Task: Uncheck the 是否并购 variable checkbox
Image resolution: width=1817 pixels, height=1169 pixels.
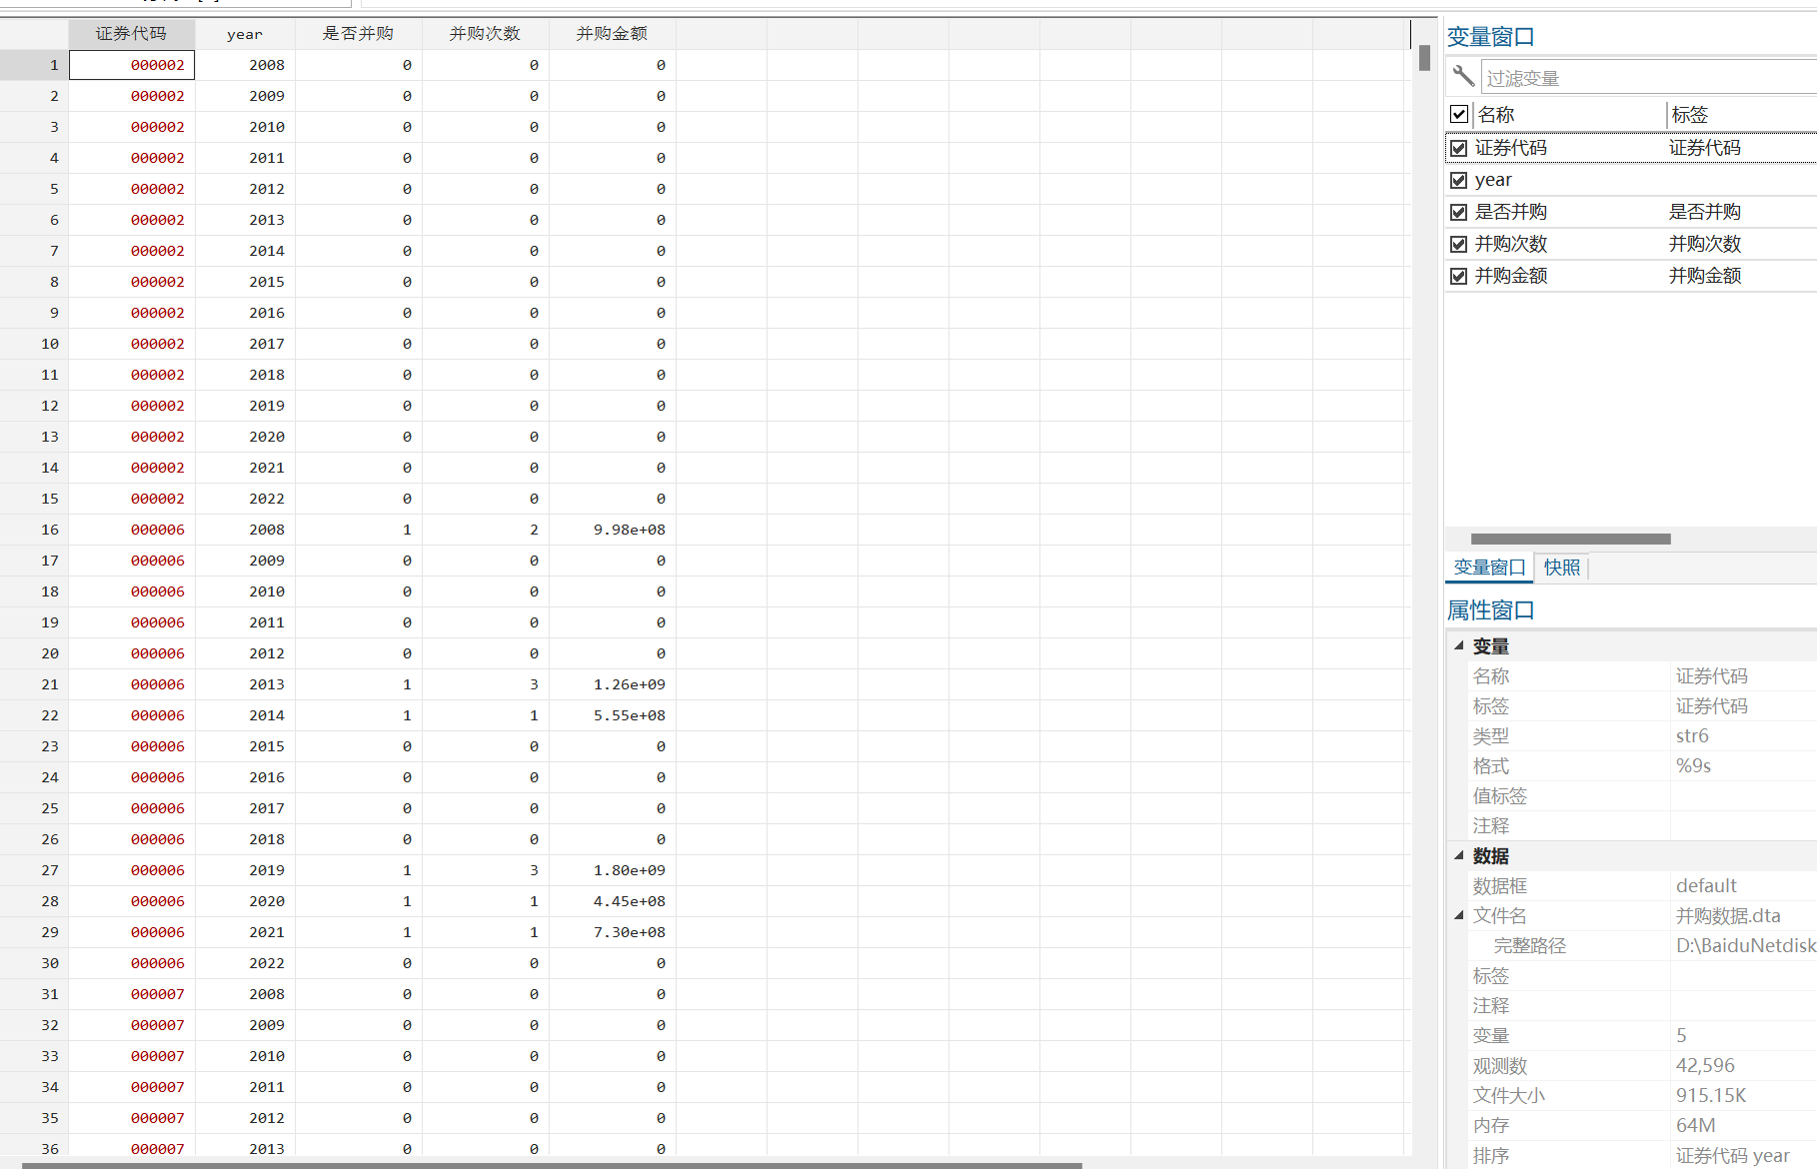Action: 1459,212
